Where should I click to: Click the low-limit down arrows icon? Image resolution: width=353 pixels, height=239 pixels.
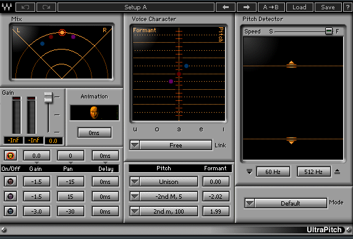249,172
